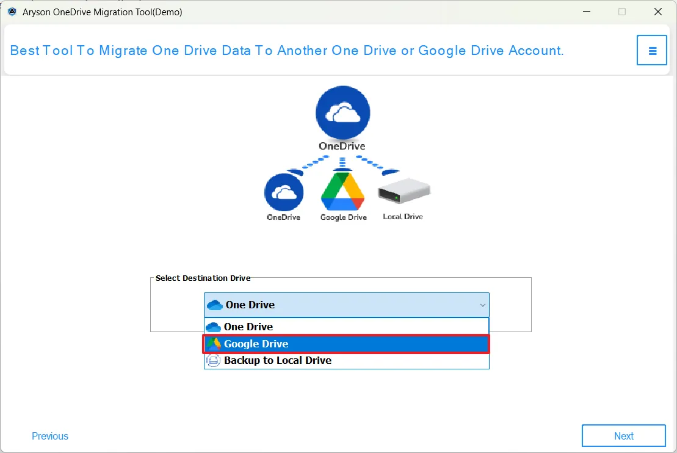Click the Select Destination Drive group label
Viewport: 677px width, 453px height.
[203, 278]
